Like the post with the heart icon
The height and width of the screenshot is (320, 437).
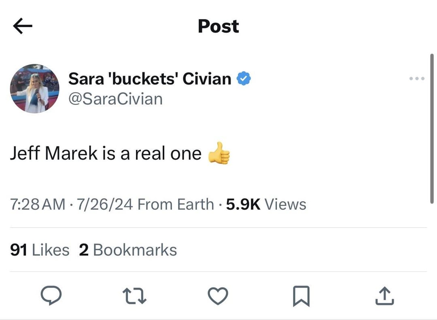point(218,296)
